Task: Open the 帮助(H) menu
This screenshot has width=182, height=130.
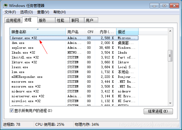Action: pos(59,12)
